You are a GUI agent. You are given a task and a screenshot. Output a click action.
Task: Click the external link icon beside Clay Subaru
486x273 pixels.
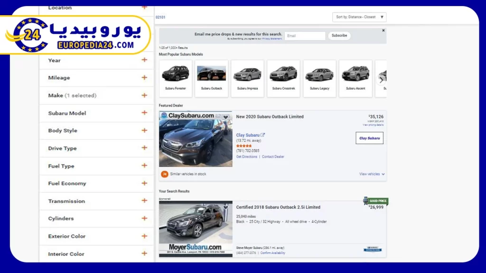(x=263, y=135)
